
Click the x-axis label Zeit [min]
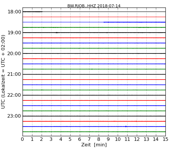tap(94, 145)
